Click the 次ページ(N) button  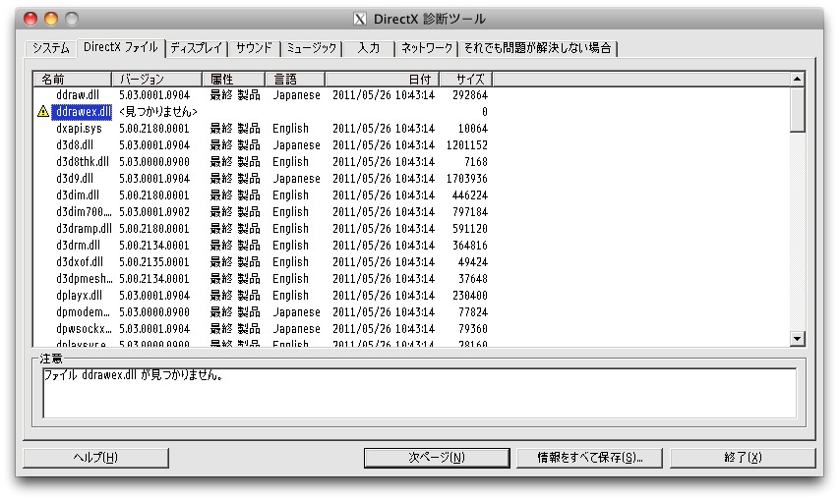coord(437,458)
